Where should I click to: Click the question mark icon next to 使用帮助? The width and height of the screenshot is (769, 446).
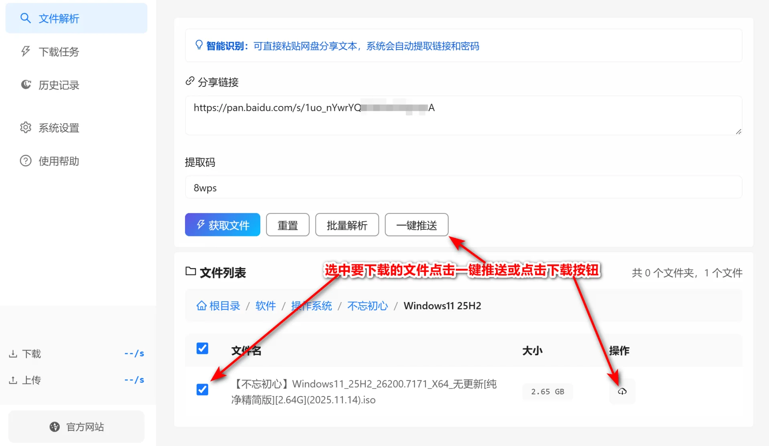[x=26, y=161]
